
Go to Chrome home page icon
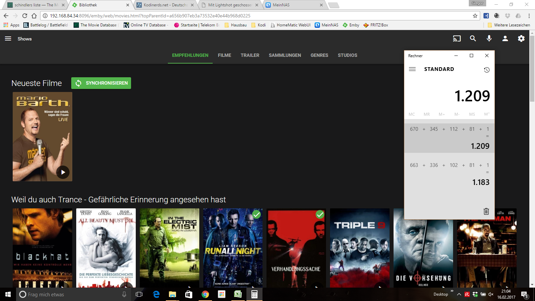pos(34,16)
